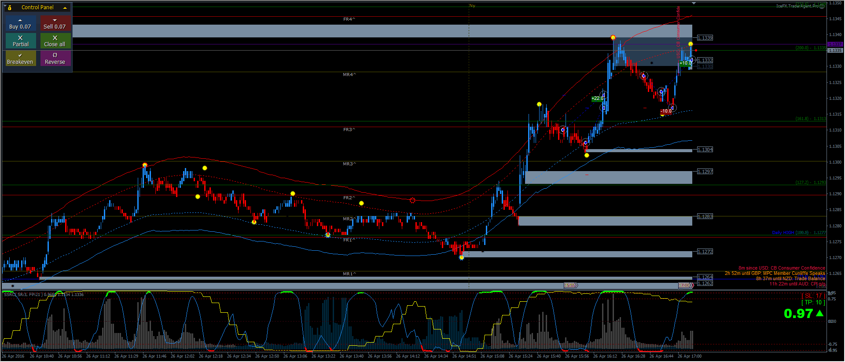This screenshot has height=362, width=845.
Task: Click the 26 Apr 17:00 time axis label
Action: click(690, 356)
